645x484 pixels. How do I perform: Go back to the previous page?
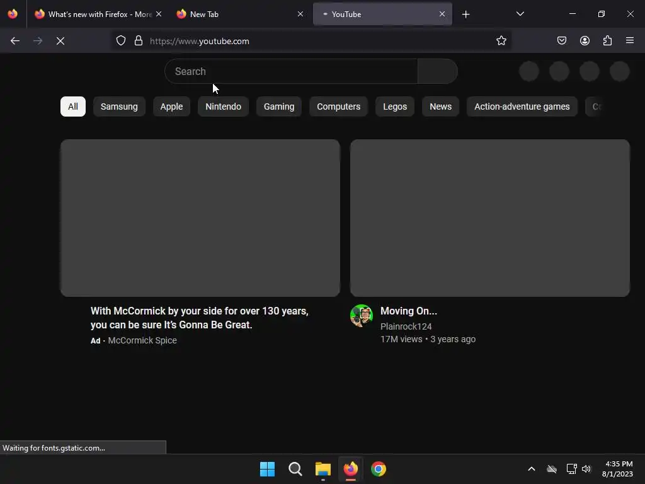tap(15, 41)
